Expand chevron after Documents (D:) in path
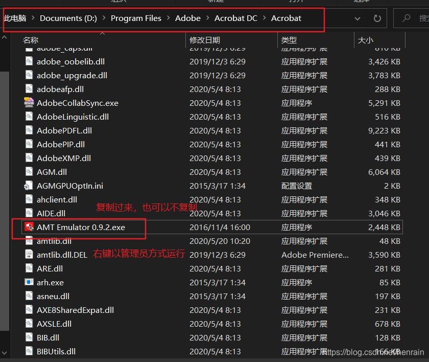 pos(104,18)
